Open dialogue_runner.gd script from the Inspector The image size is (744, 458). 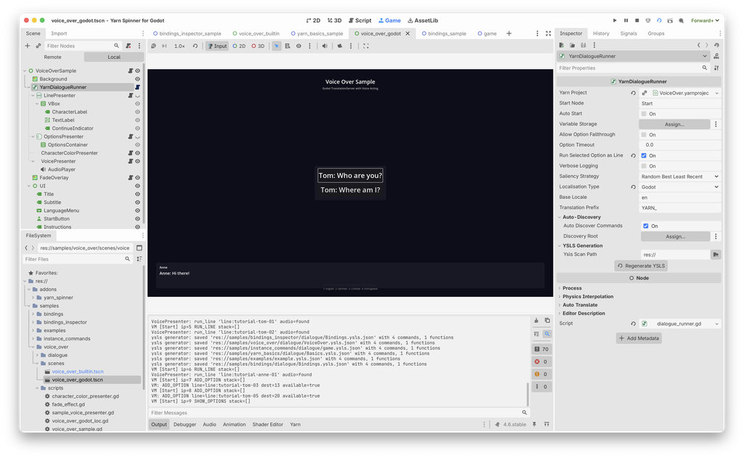pos(679,323)
